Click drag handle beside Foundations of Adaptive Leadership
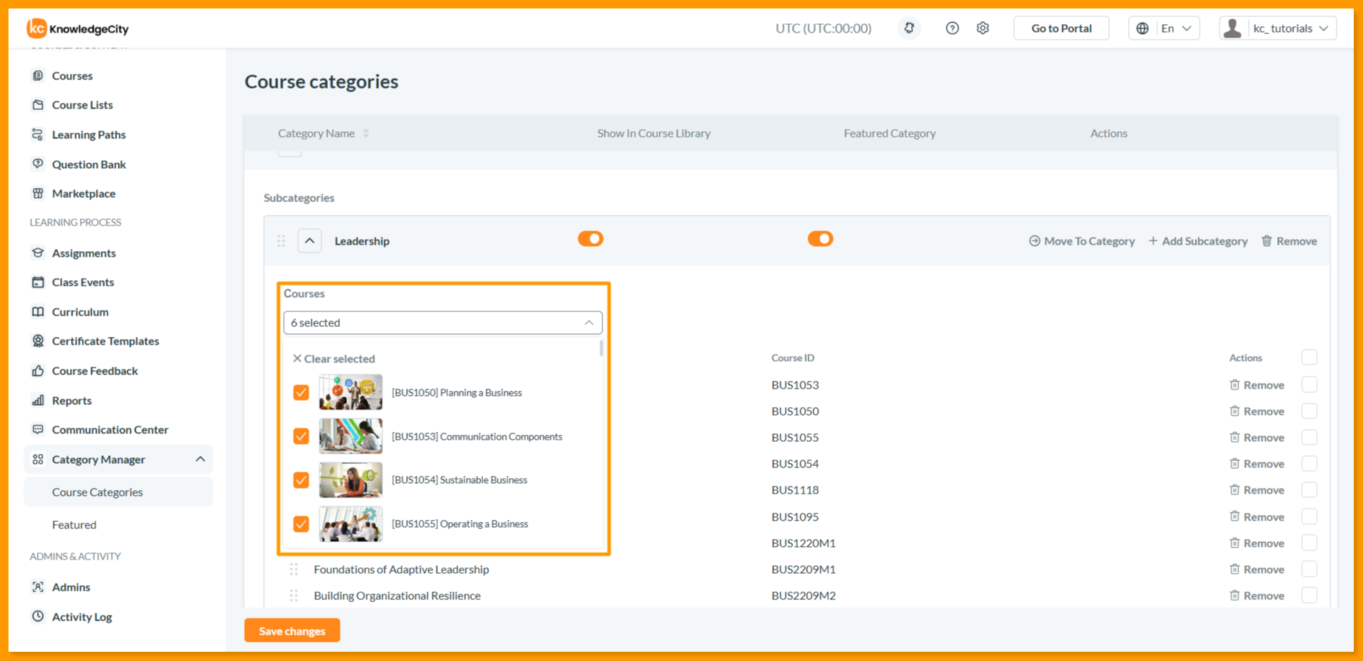The image size is (1363, 661). click(294, 570)
